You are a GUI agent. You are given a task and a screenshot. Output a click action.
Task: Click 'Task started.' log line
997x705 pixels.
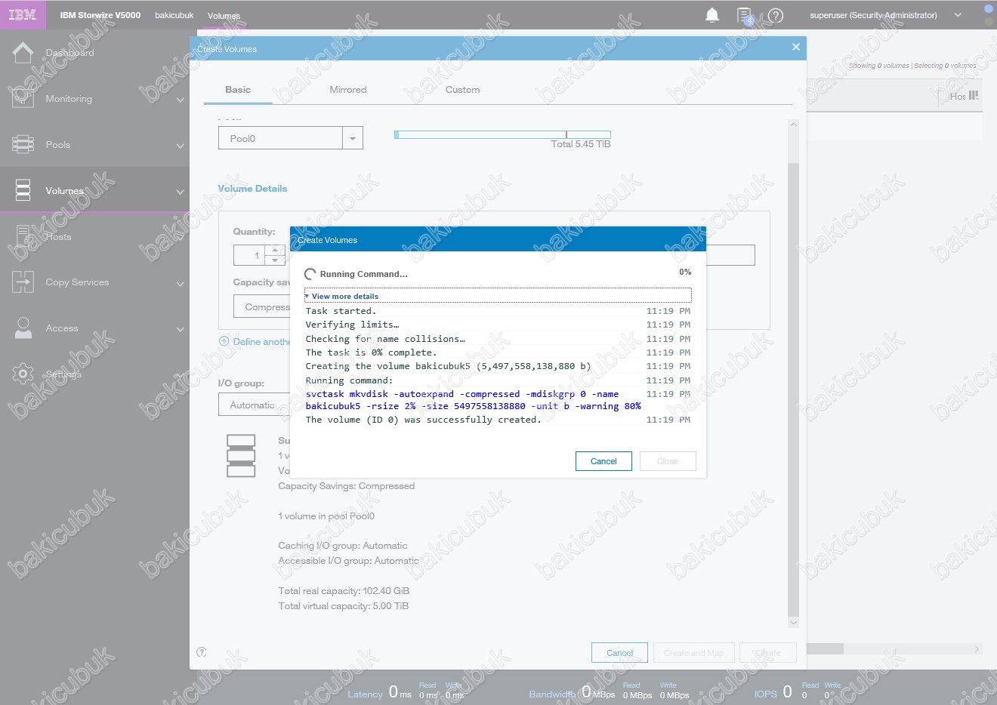341,311
